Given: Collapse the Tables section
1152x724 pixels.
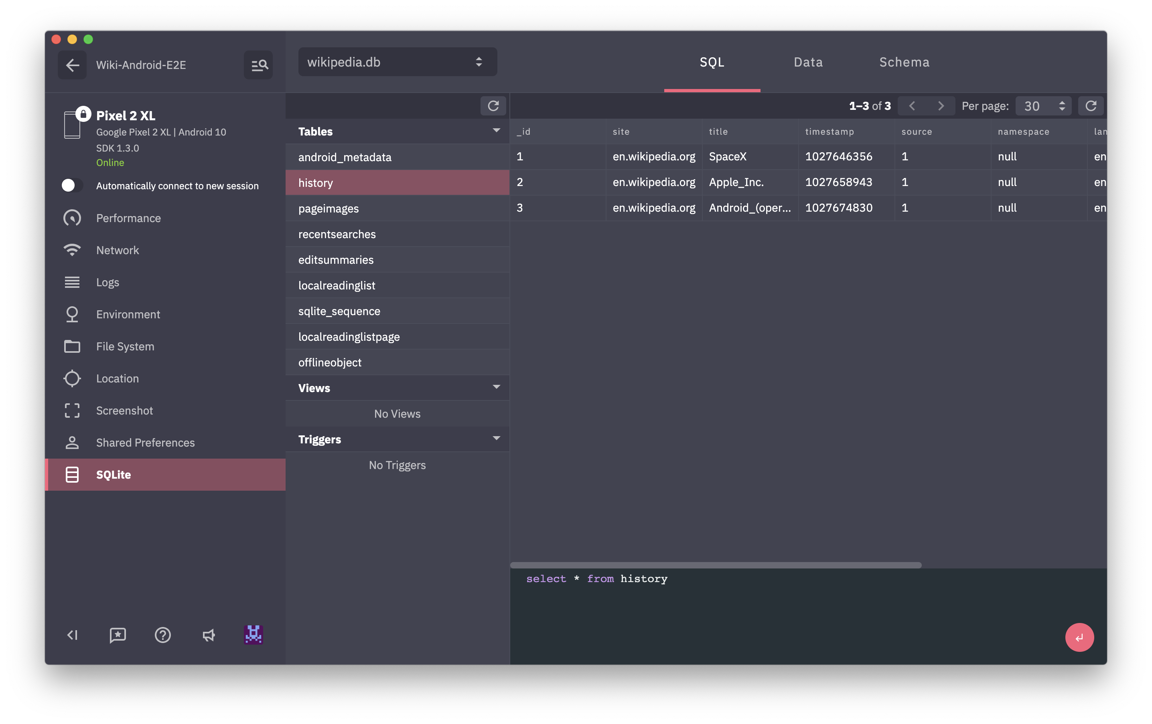Looking at the screenshot, I should 496,131.
